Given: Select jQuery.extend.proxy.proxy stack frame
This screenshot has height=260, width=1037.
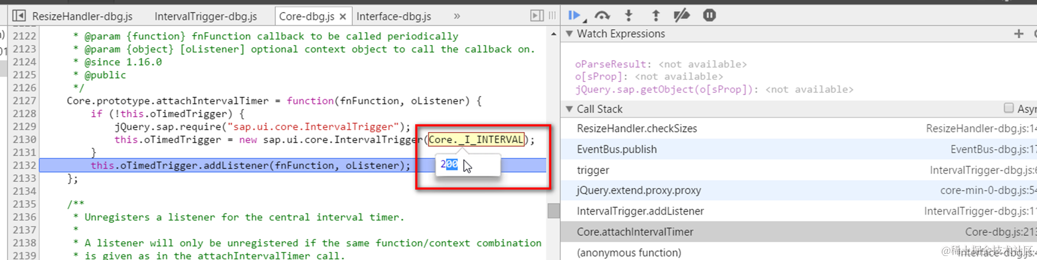Looking at the screenshot, I should [799, 191].
